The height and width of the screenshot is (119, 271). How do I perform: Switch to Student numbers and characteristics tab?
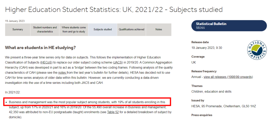click(45, 29)
